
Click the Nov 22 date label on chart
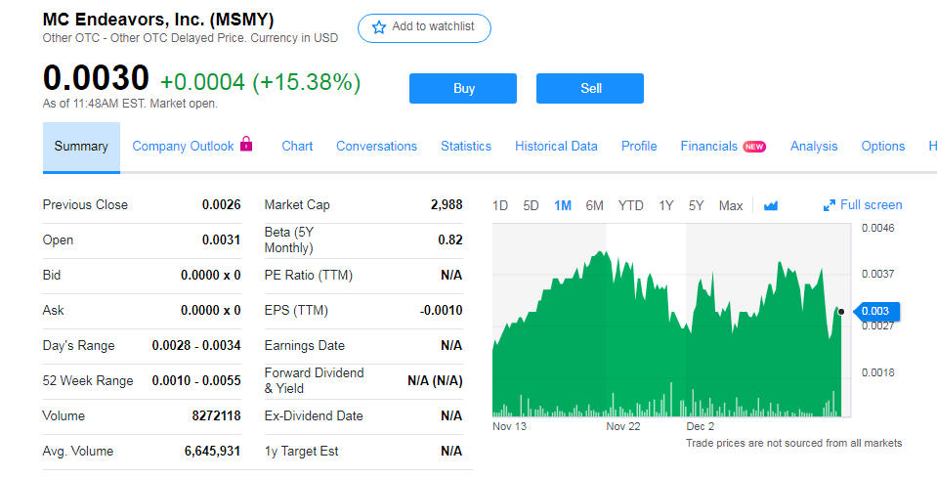pyautogui.click(x=623, y=426)
